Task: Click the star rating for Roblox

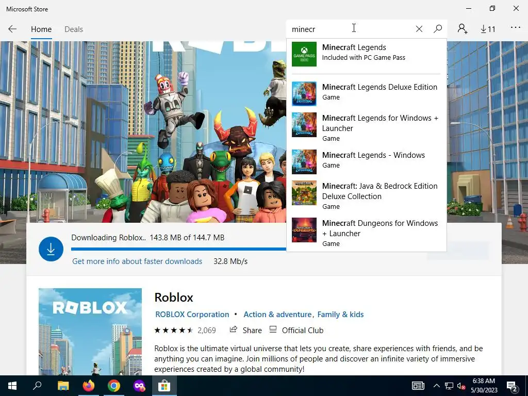Action: (173, 331)
